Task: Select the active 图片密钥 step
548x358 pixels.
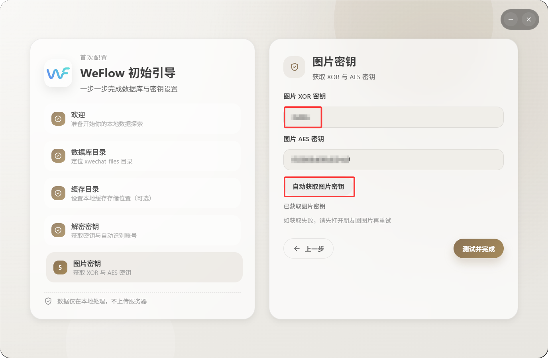Action: (144, 267)
